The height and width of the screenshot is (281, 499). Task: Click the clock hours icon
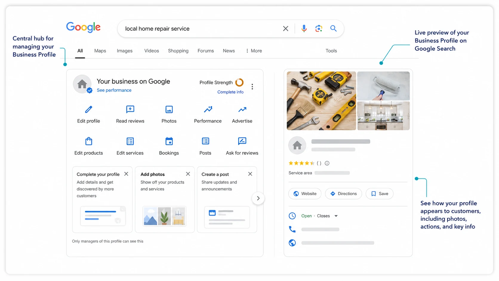[292, 216]
